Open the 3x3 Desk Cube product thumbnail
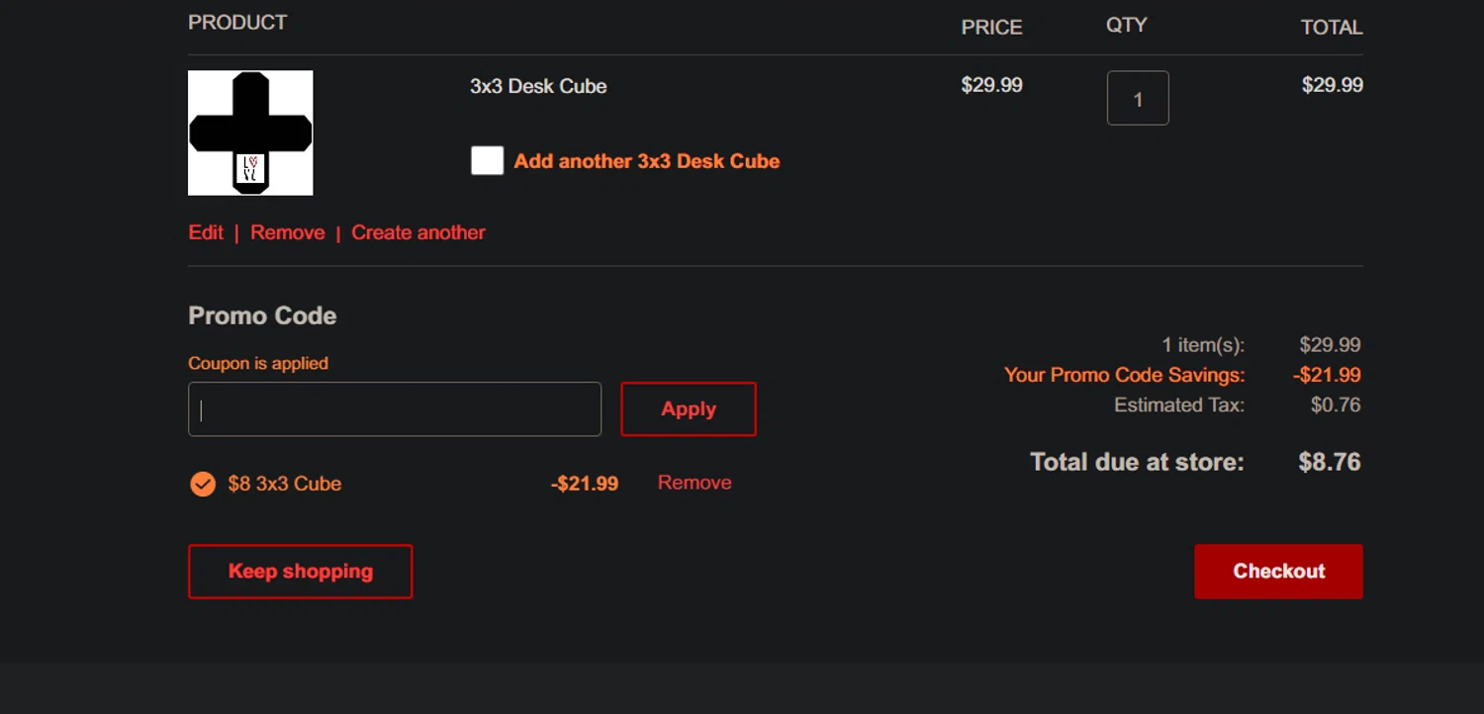 pyautogui.click(x=250, y=133)
